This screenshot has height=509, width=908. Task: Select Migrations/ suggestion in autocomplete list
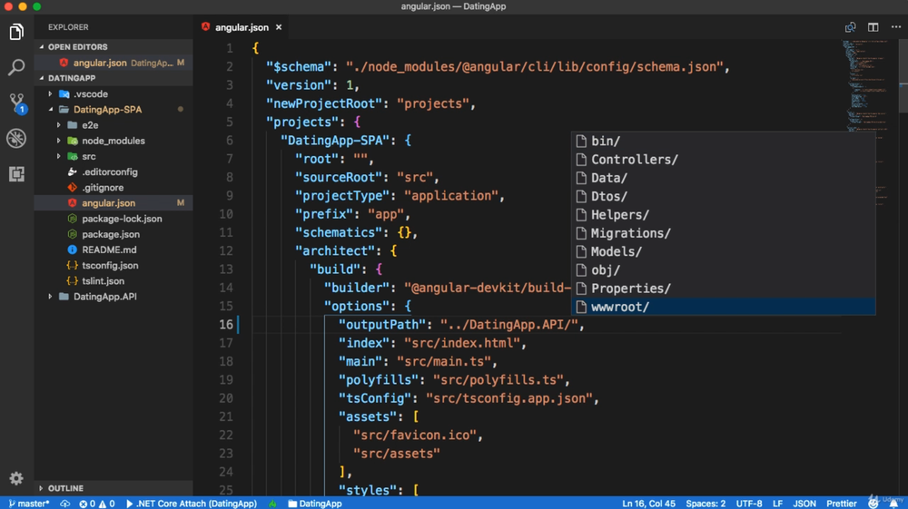pyautogui.click(x=724, y=233)
